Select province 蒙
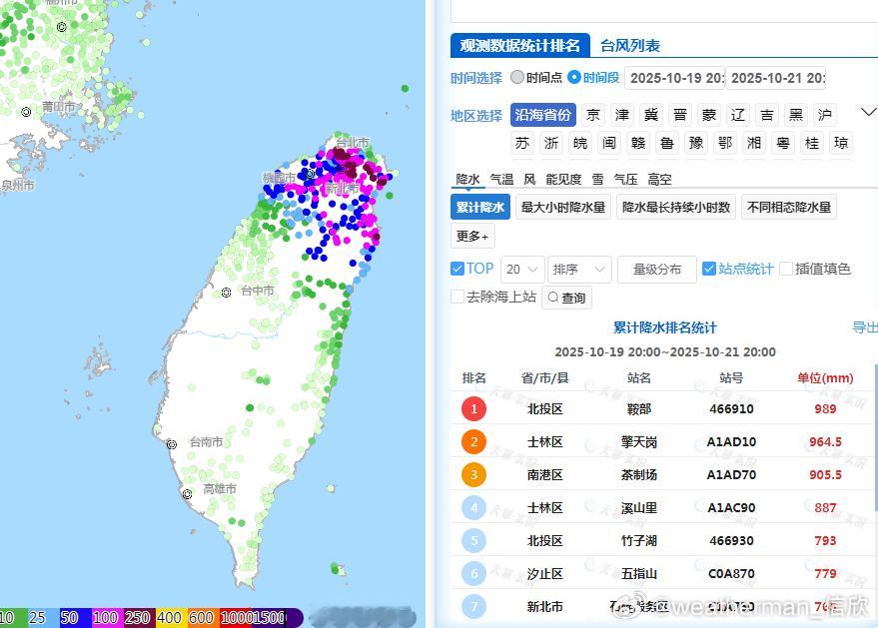This screenshot has height=628, width=878. point(709,115)
